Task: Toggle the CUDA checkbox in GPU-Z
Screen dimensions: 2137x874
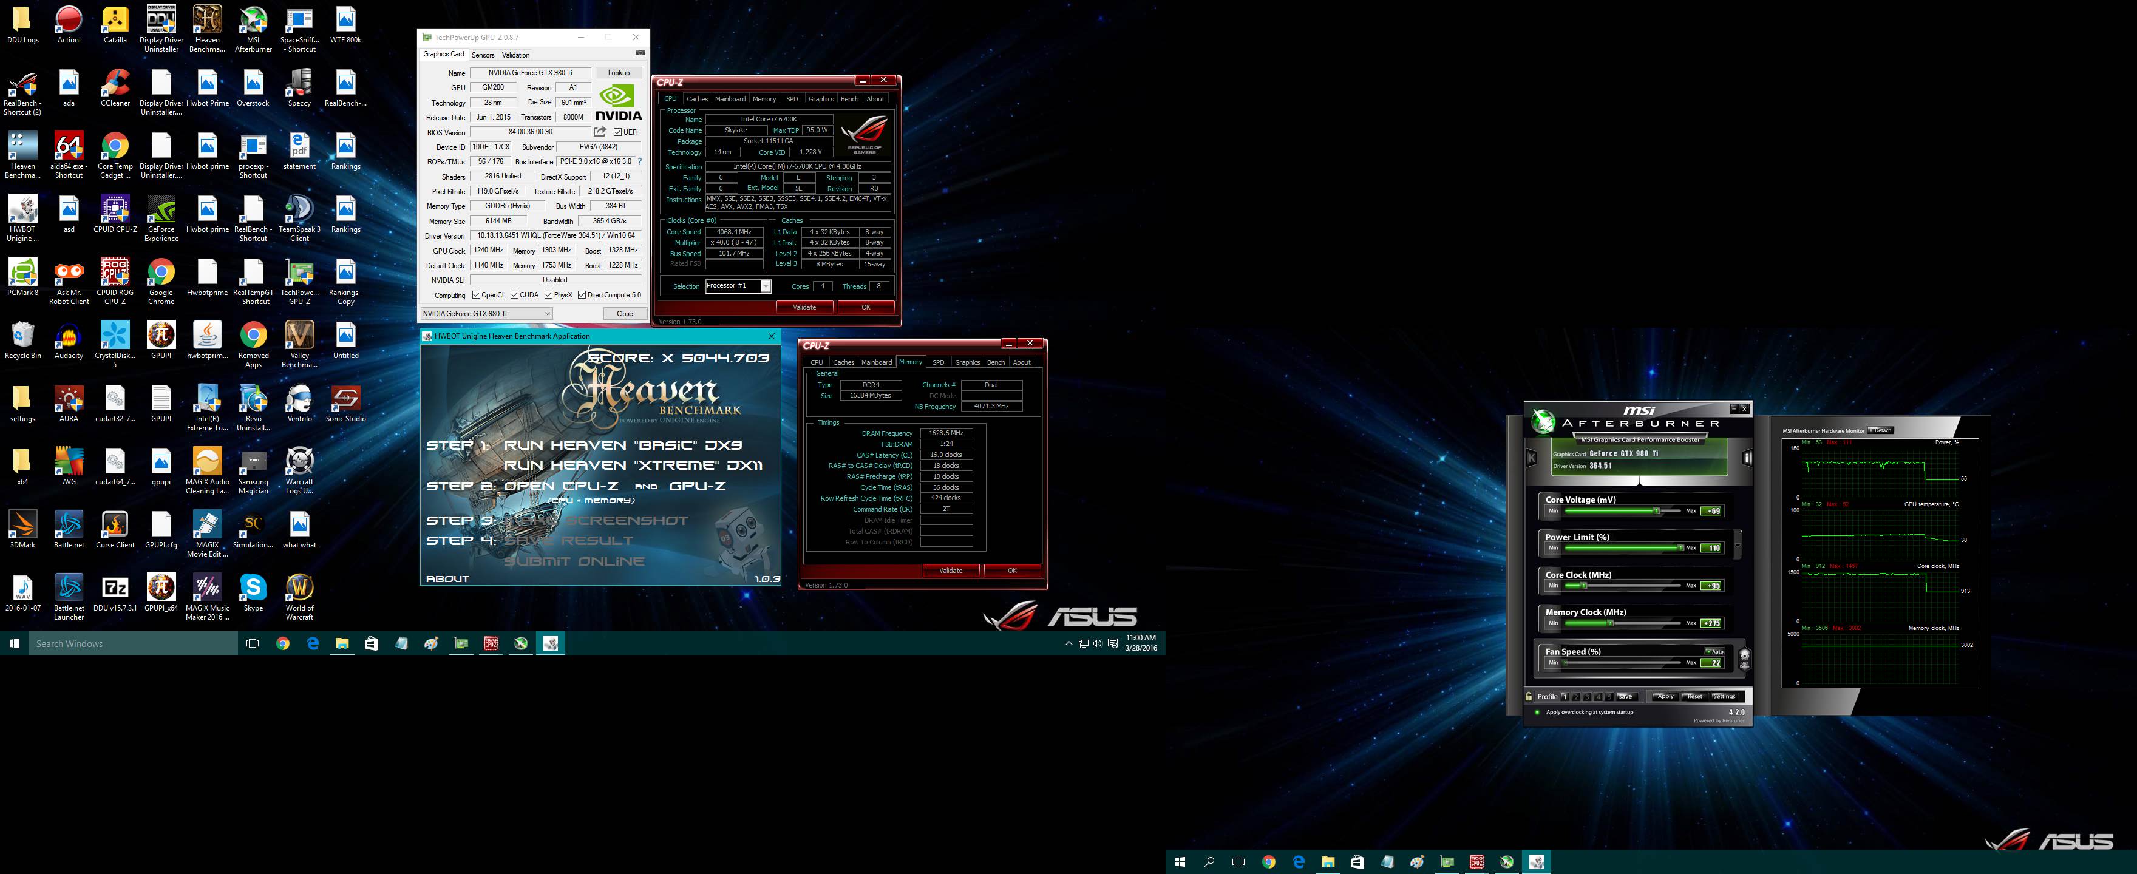Action: [x=514, y=294]
